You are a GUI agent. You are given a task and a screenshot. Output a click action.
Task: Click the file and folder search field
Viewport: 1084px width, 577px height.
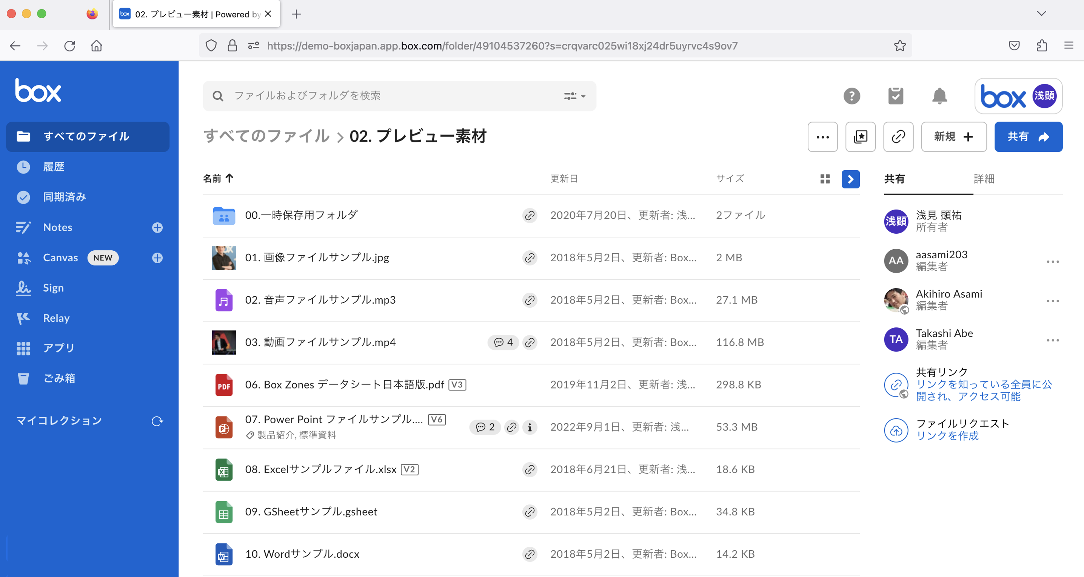click(x=379, y=96)
